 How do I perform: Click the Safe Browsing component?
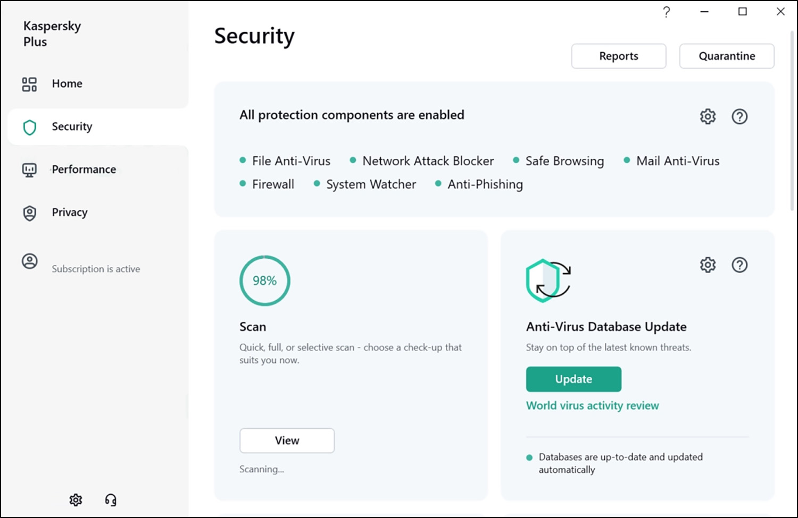tap(564, 161)
